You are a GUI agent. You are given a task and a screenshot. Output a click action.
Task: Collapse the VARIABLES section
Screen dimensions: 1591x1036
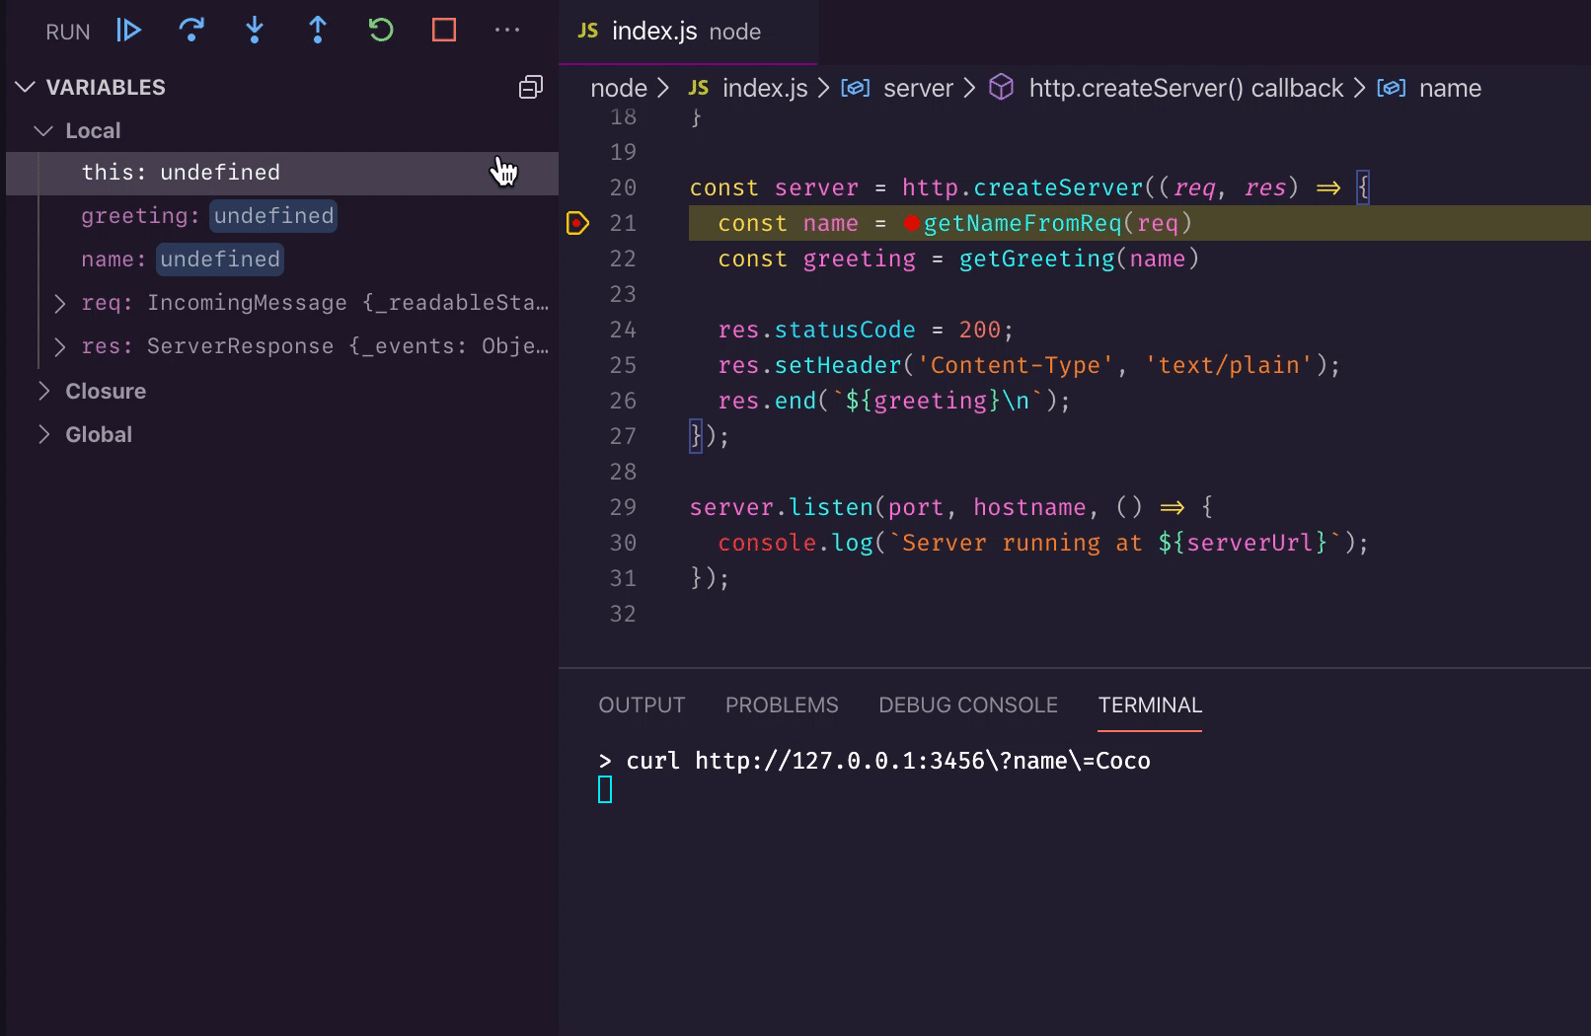coord(26,88)
